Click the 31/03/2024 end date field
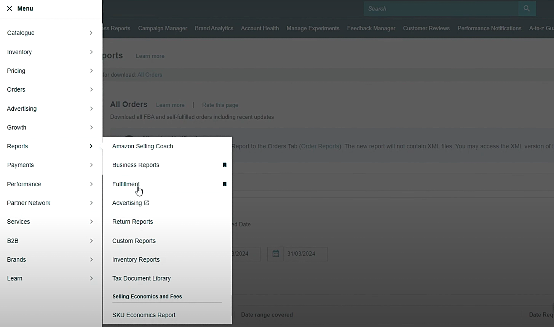Viewport: 554px width, 327px height. coord(305,254)
